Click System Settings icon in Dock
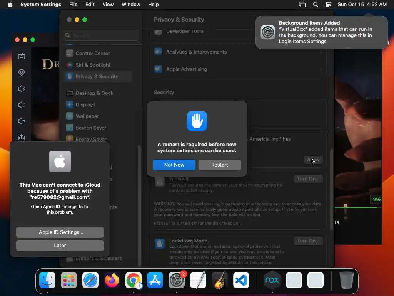 click(x=177, y=280)
